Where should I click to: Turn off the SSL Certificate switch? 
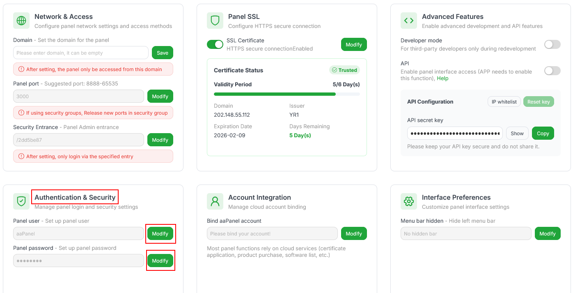[x=215, y=44]
